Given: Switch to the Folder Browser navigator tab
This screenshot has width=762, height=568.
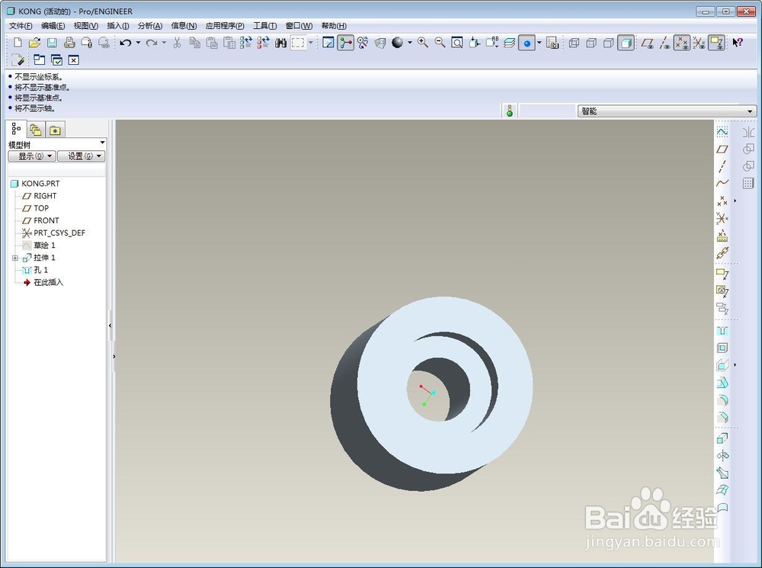Looking at the screenshot, I should [36, 130].
